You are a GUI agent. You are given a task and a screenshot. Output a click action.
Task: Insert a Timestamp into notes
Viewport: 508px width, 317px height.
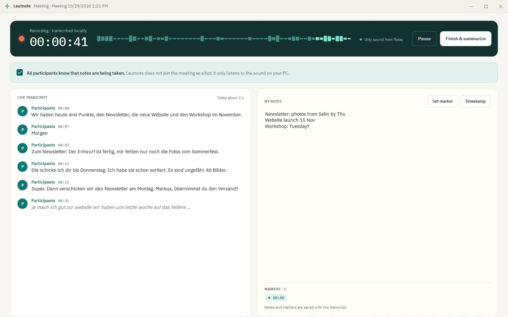coord(475,101)
